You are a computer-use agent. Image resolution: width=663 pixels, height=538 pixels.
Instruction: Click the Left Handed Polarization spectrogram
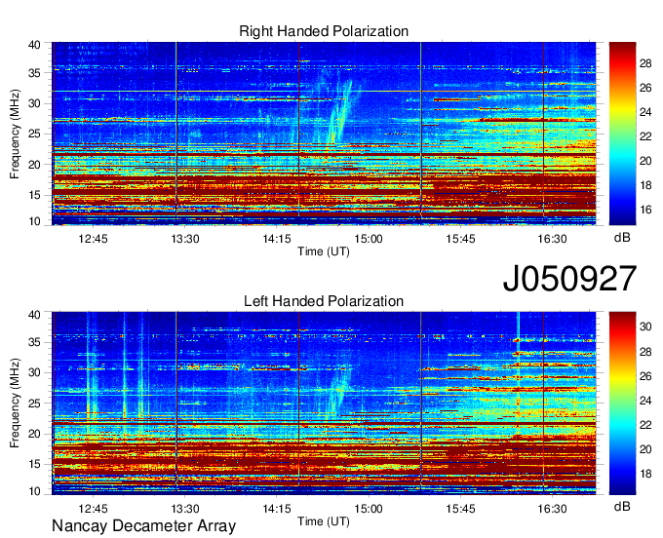coord(324,403)
